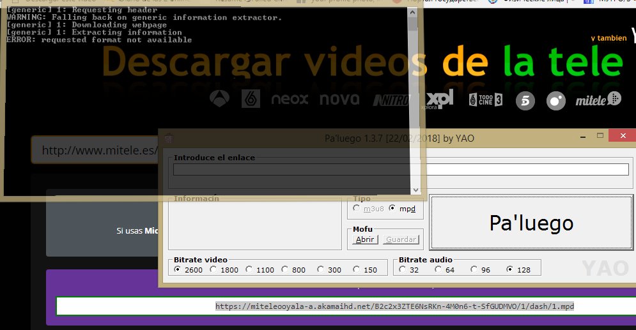The height and width of the screenshot is (330, 636).
Task: Open the neox channel logo
Action: (x=290, y=99)
